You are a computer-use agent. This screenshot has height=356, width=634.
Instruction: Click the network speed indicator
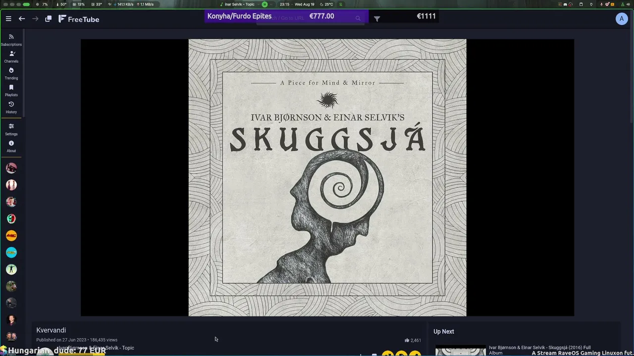(x=131, y=4)
